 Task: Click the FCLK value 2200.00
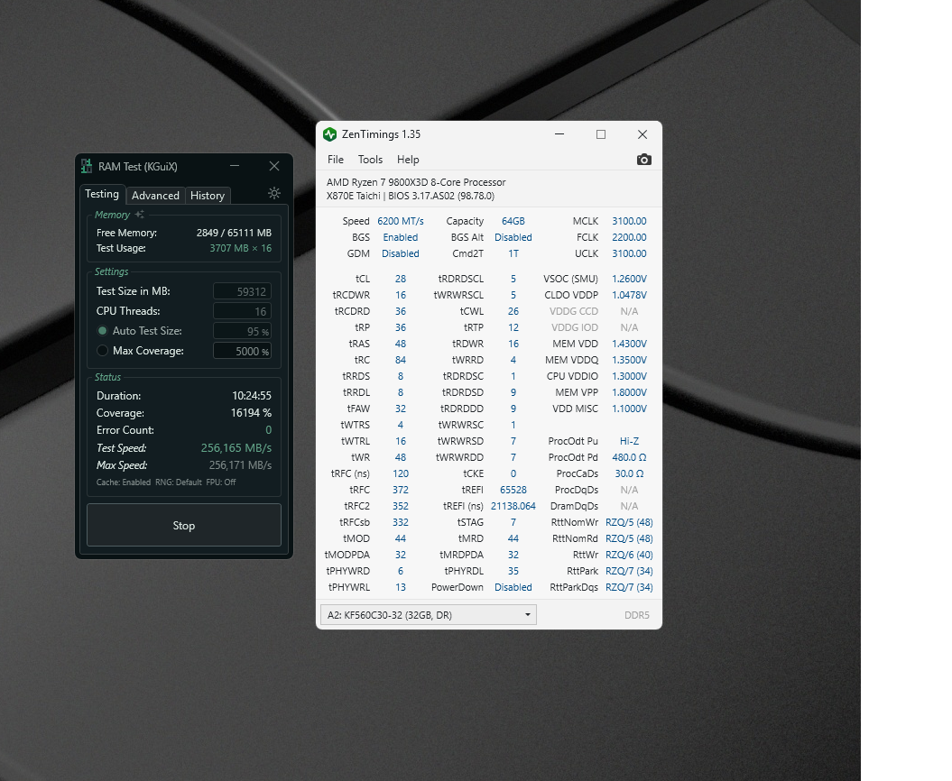point(629,237)
